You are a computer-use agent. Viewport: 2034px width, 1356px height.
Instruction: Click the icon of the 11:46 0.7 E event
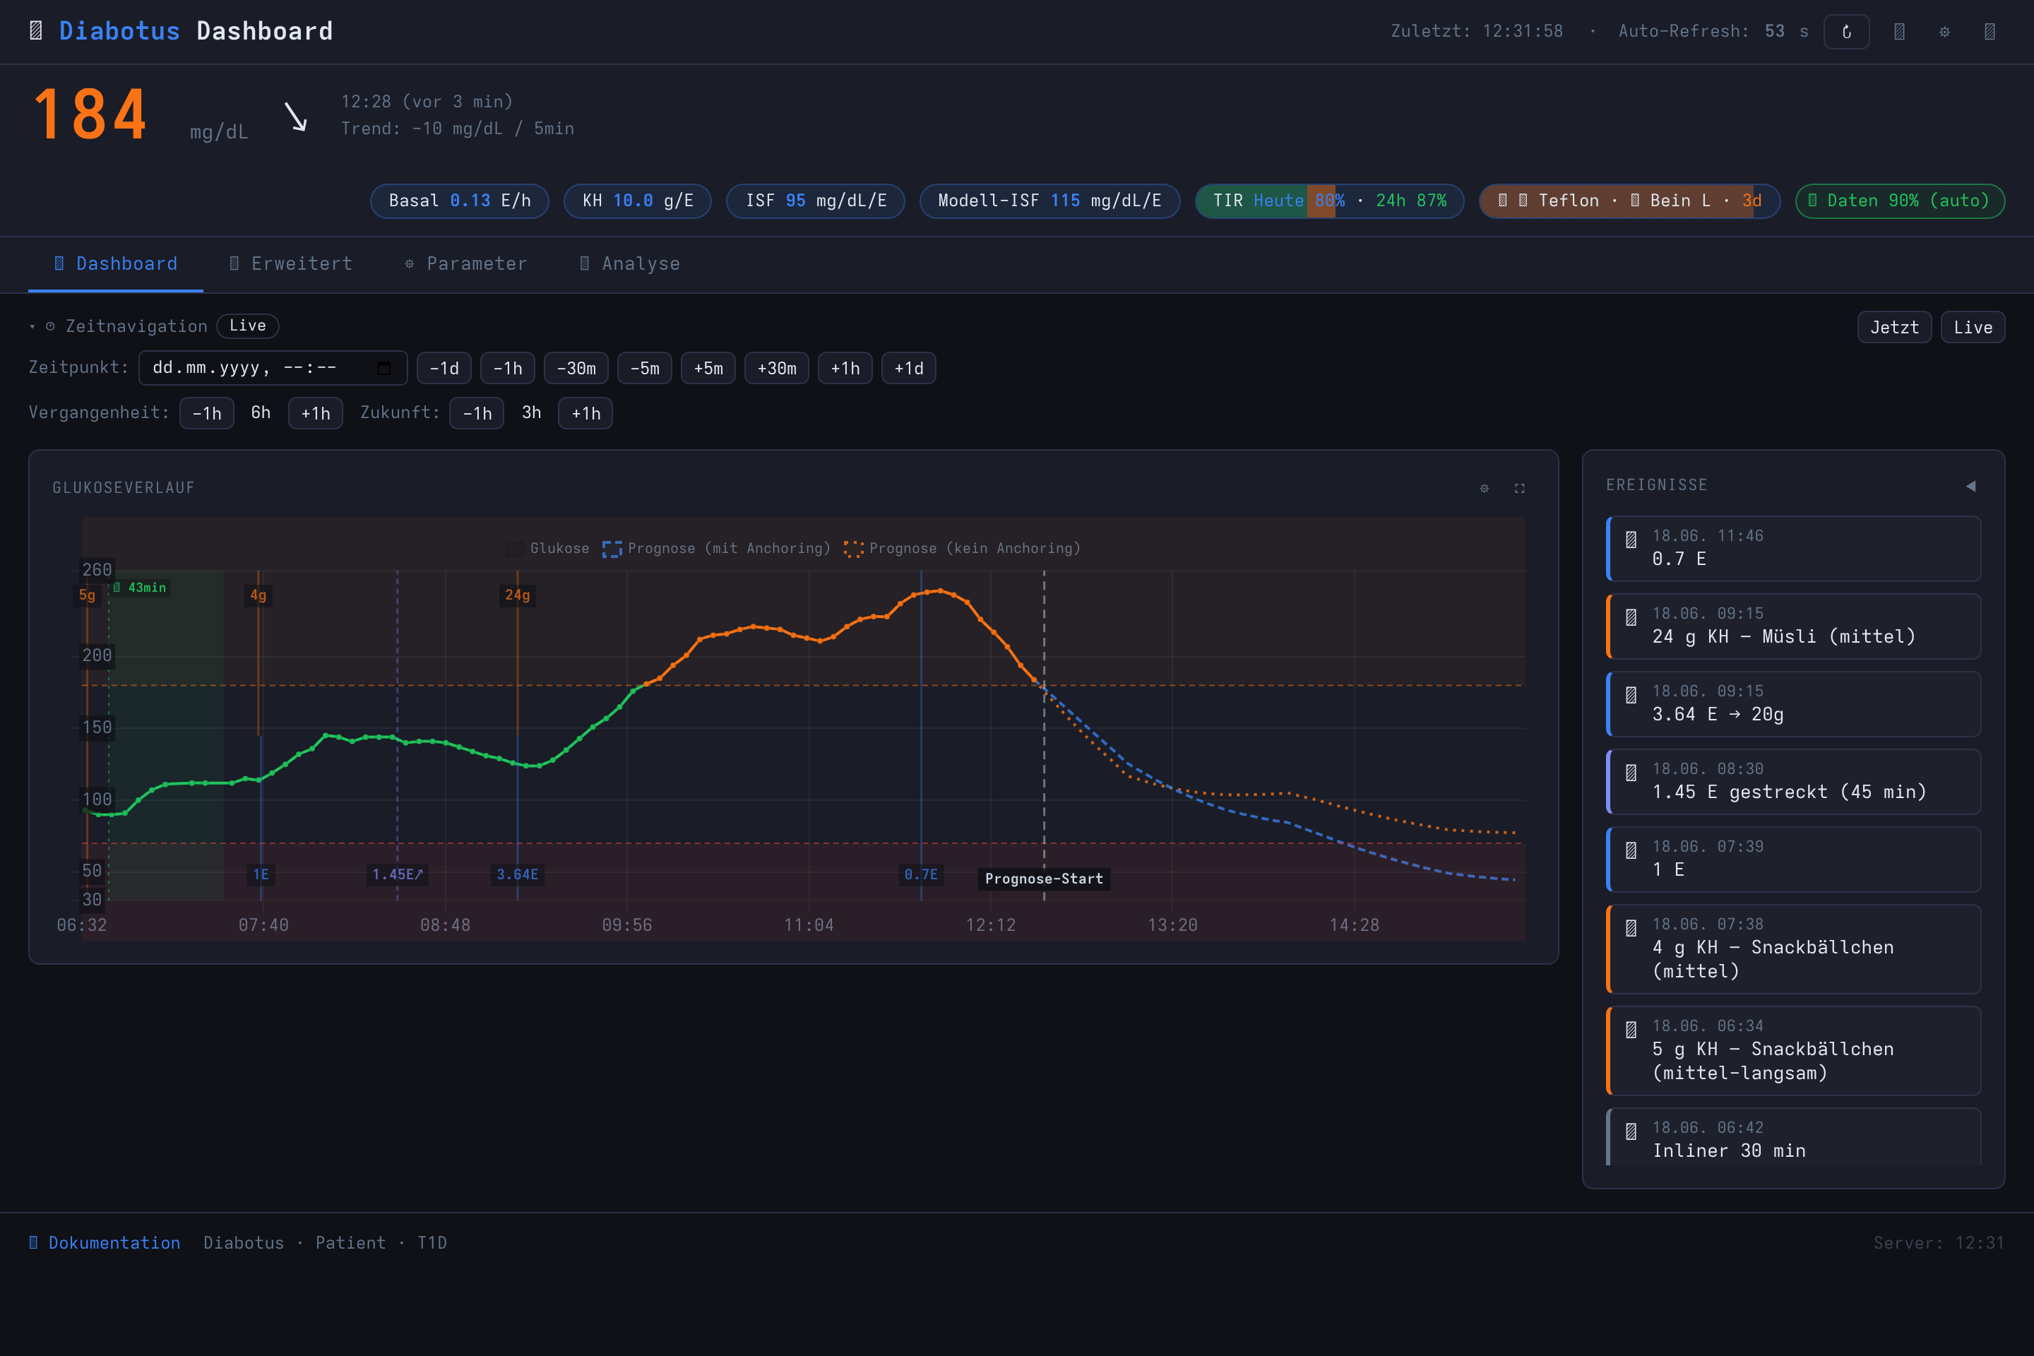(1631, 540)
